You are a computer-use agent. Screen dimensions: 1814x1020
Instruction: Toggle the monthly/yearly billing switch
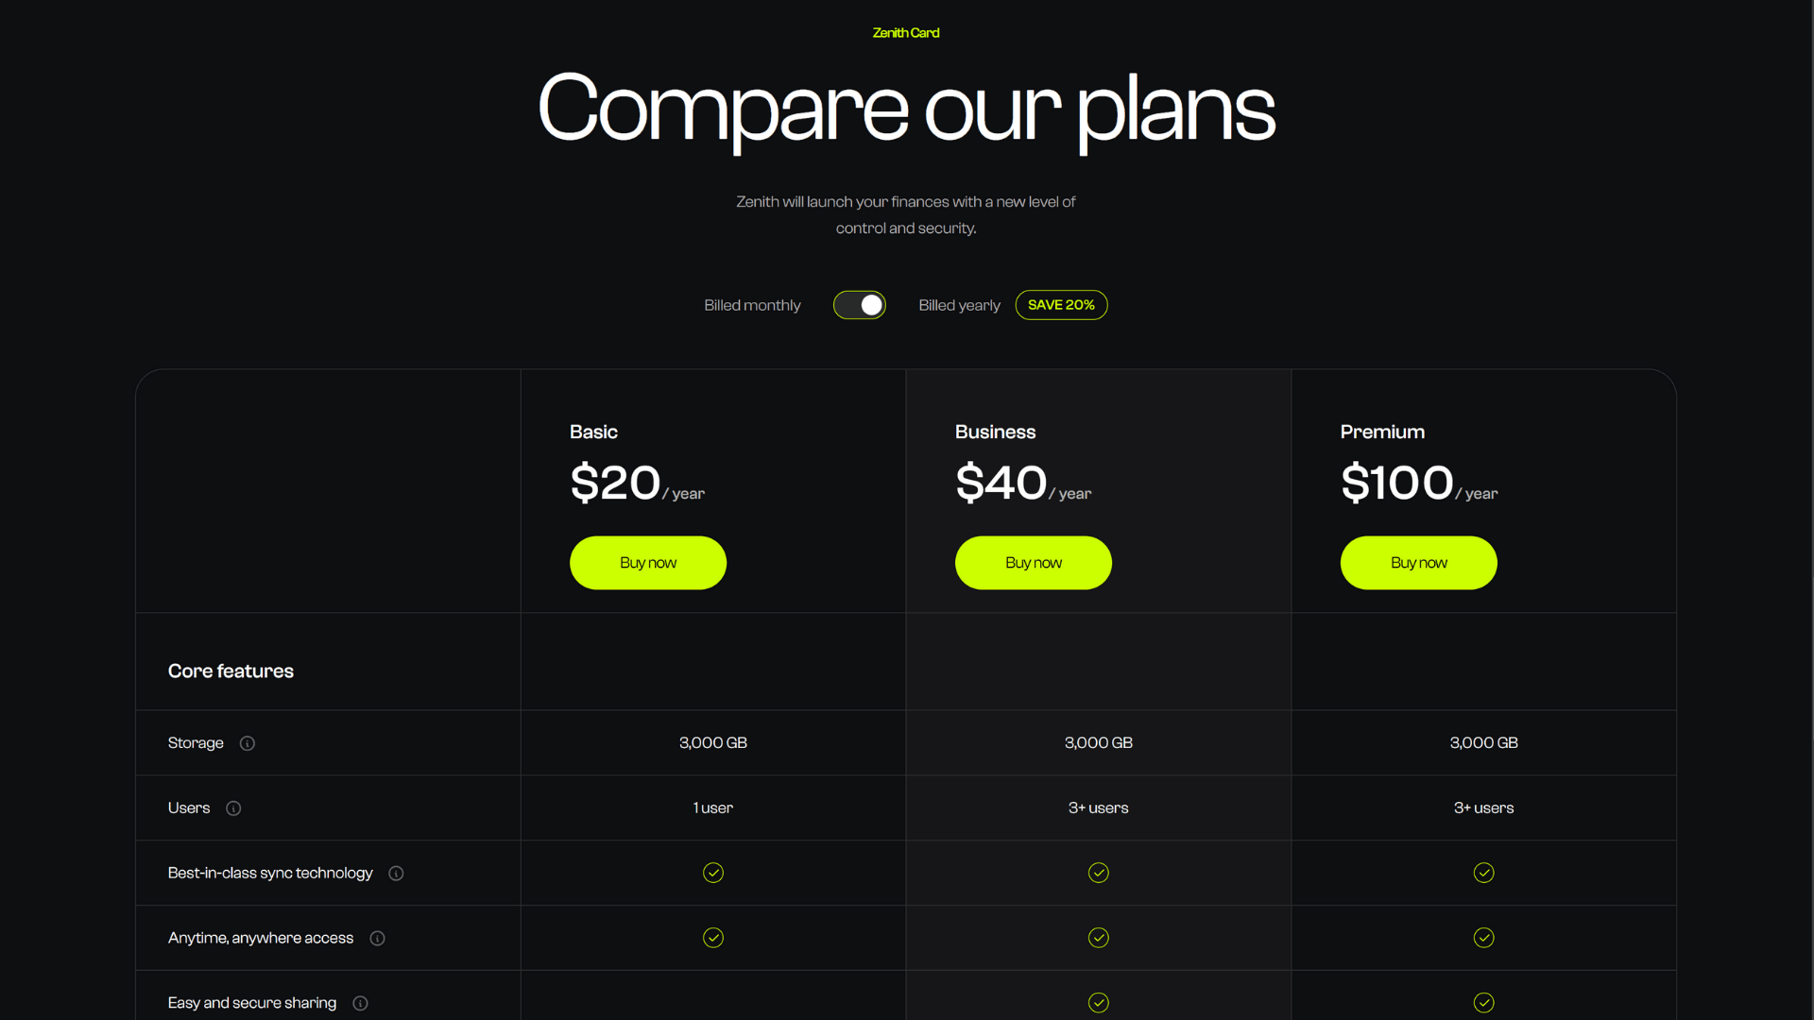(x=860, y=305)
